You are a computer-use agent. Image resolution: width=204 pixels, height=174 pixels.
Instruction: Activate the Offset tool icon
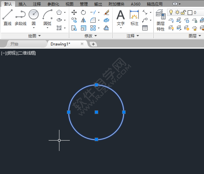[x=106, y=28]
